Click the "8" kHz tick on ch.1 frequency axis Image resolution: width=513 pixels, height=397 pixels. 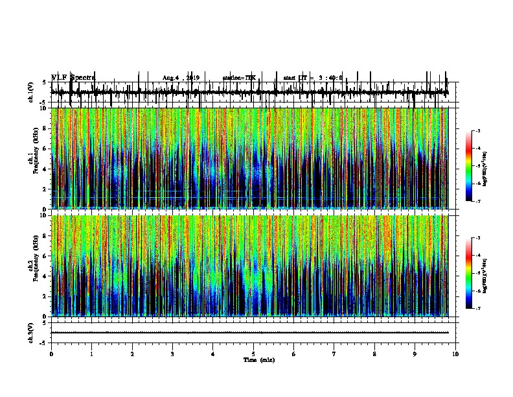coord(45,128)
